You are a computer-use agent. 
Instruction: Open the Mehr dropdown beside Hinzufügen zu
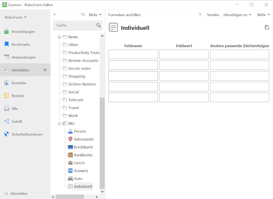263,15
